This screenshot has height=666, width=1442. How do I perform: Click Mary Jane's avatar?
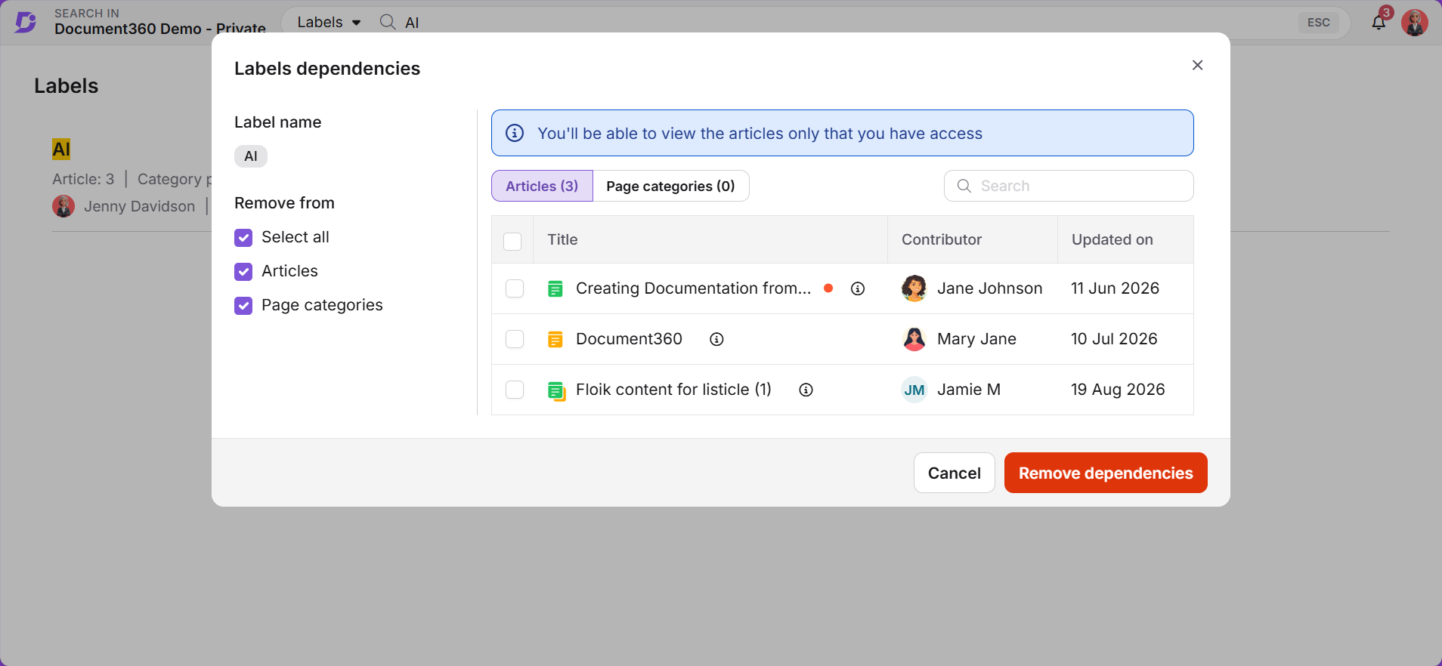coord(914,339)
